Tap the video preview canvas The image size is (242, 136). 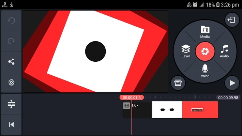(95, 51)
